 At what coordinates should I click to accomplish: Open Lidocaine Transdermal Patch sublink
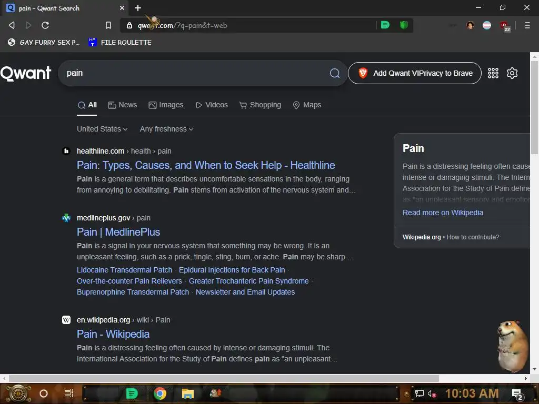pyautogui.click(x=124, y=270)
